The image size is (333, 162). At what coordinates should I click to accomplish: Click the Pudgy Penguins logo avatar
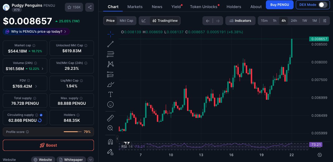pyautogui.click(x=6, y=7)
